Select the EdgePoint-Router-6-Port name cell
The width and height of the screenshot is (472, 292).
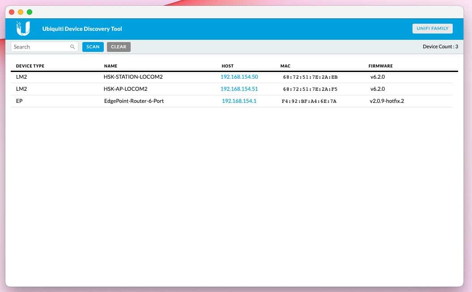click(x=134, y=101)
